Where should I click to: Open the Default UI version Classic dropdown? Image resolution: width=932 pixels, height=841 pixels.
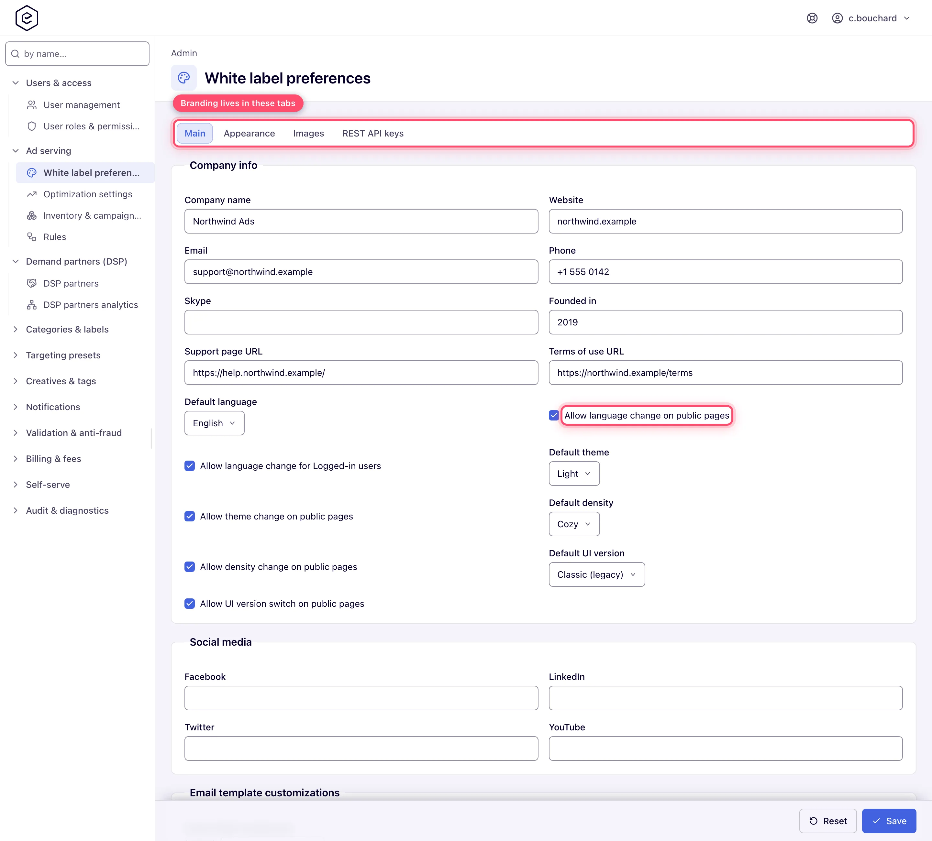pos(596,574)
